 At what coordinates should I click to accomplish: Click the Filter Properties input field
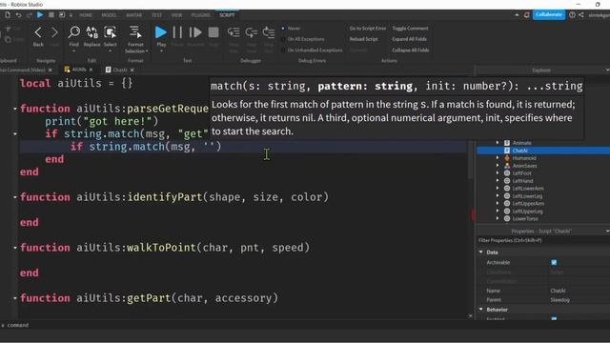click(543, 241)
